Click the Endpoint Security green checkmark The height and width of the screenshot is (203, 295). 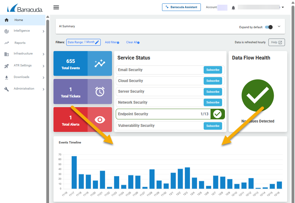pos(217,114)
